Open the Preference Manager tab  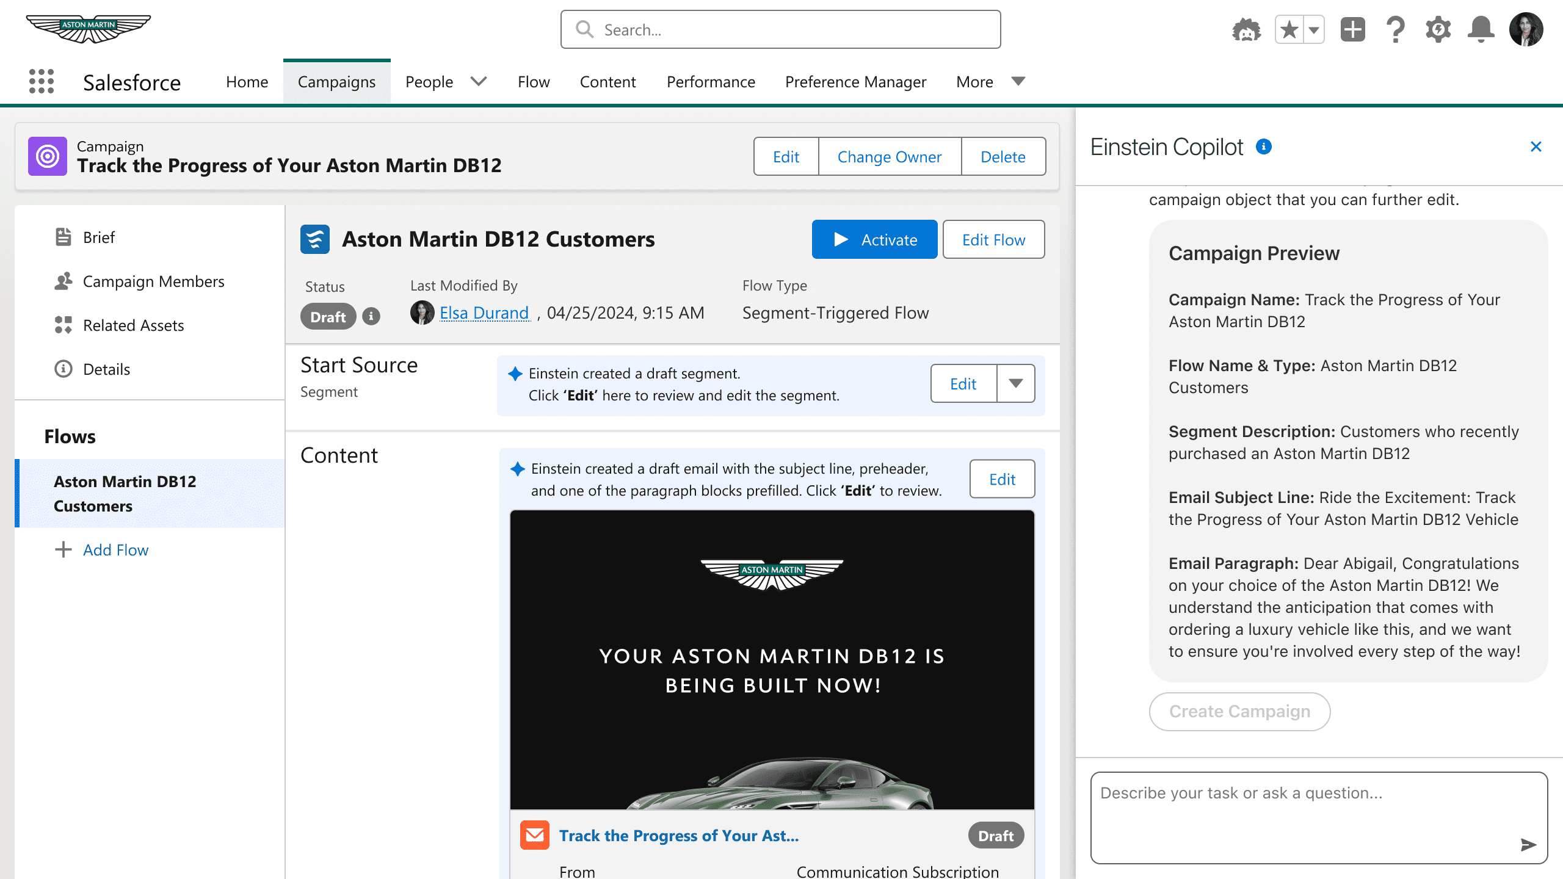(x=856, y=81)
